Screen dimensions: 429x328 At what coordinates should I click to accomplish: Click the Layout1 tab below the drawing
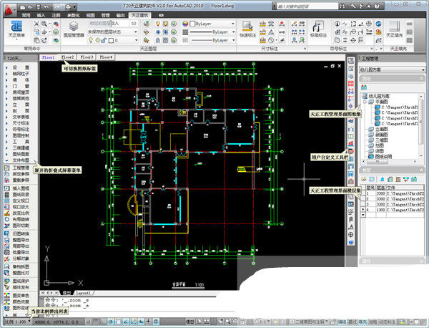84,293
